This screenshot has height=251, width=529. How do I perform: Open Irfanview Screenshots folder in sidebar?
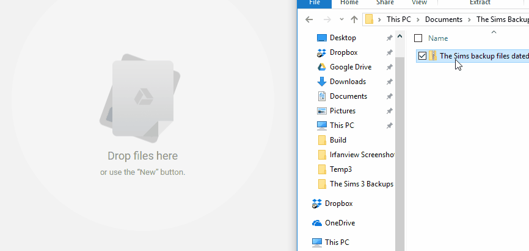pos(362,155)
